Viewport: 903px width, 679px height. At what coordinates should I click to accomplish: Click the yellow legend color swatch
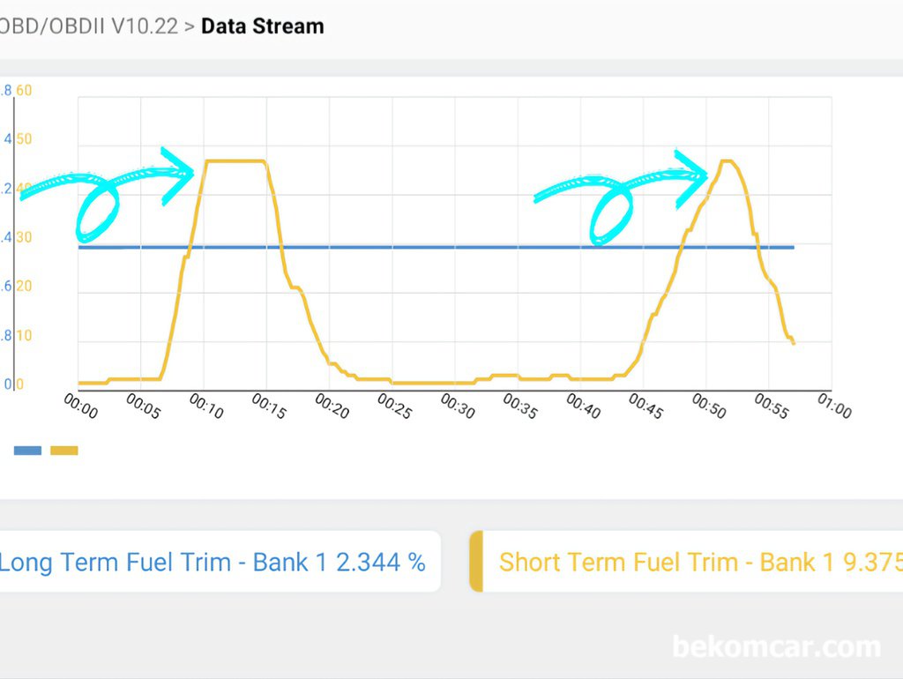tap(63, 451)
